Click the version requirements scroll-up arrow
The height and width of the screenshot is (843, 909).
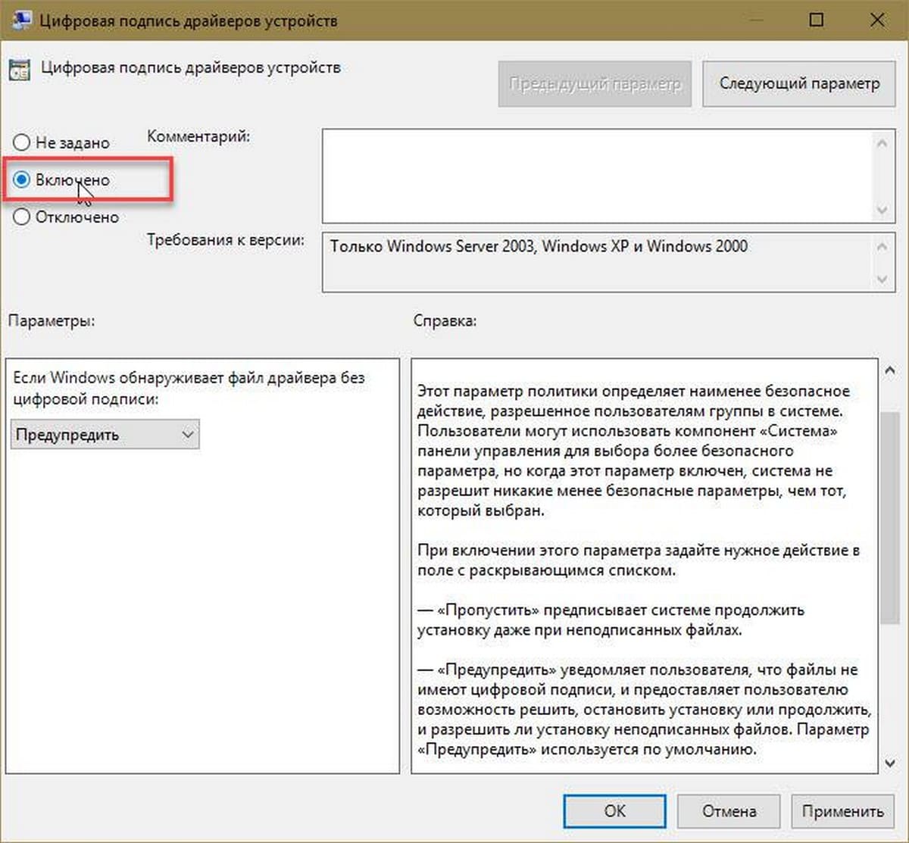(x=882, y=246)
